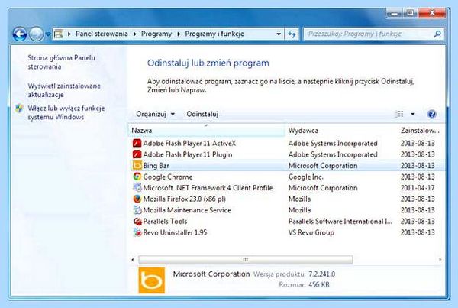This screenshot has width=458, height=308.
Task: Select 'Programy i funkcje' breadcrumb segment
Action: coord(214,34)
